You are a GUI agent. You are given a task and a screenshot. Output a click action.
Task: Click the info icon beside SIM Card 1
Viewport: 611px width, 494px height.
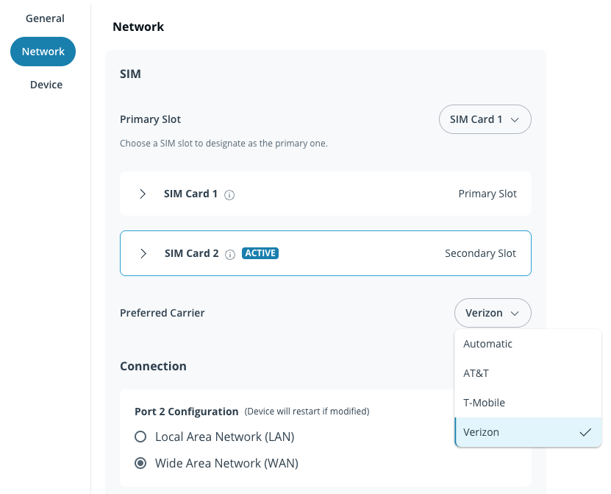[x=229, y=195]
